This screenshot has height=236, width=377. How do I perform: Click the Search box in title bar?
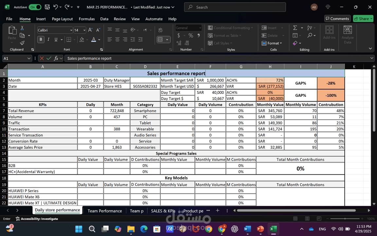(x=235, y=7)
